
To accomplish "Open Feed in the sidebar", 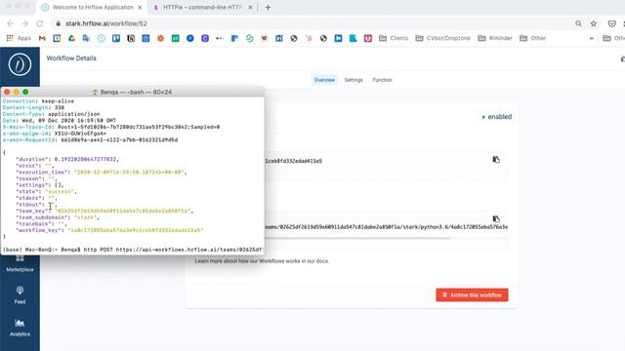I will (x=20, y=294).
